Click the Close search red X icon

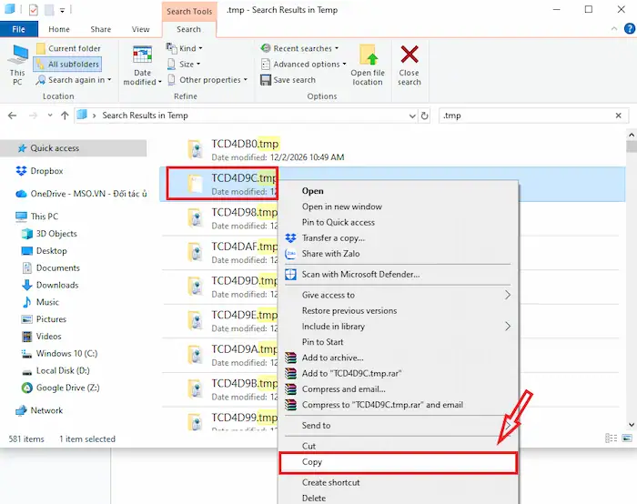pyautogui.click(x=409, y=56)
